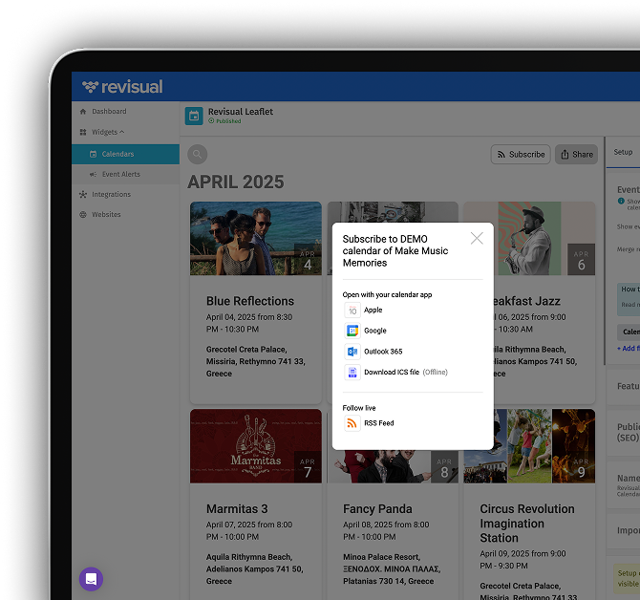Click the Widgets grid icon
Image resolution: width=640 pixels, height=600 pixels.
click(x=83, y=132)
